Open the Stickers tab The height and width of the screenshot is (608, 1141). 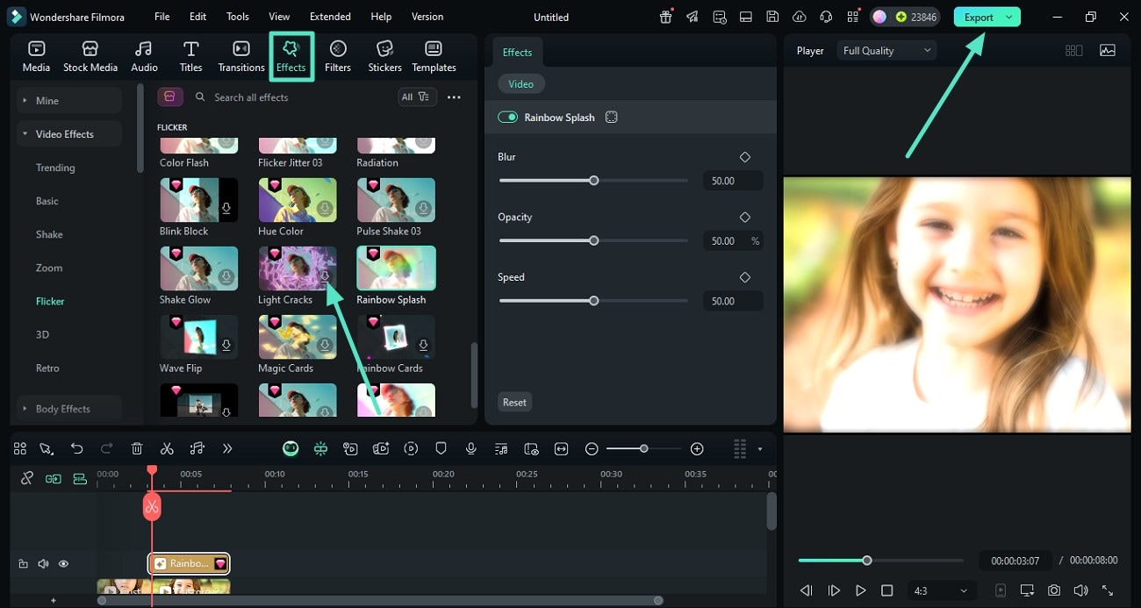pos(384,56)
